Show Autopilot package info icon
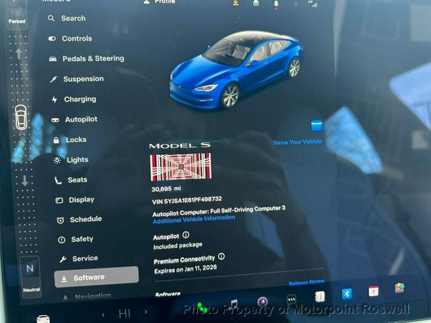Viewport: 431px width, 323px height. click(186, 235)
